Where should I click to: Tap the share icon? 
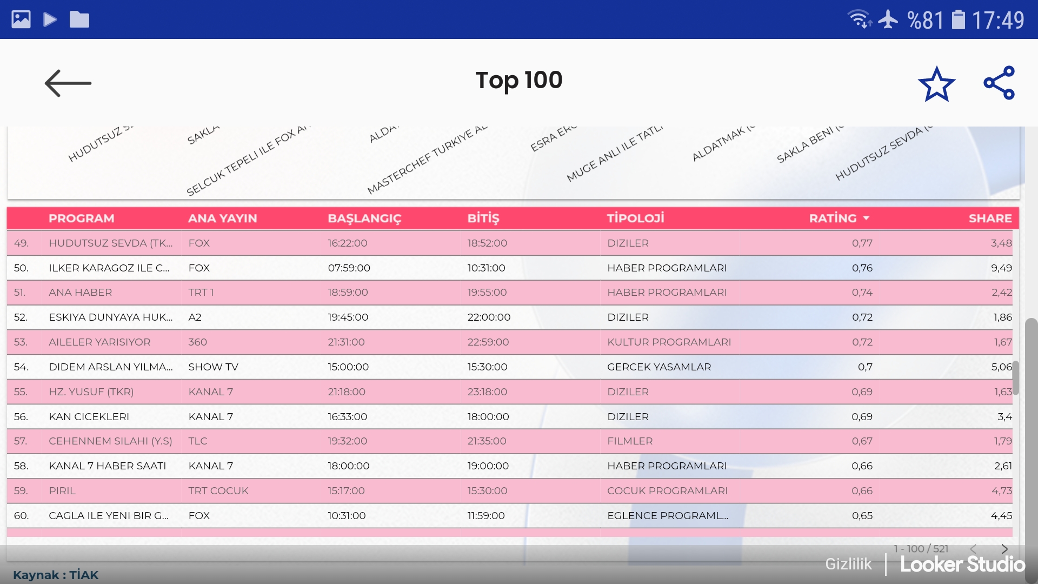click(999, 83)
